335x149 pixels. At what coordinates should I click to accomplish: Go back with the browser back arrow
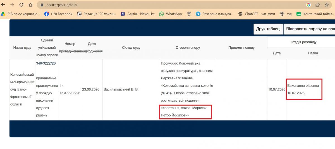[x=3, y=5]
